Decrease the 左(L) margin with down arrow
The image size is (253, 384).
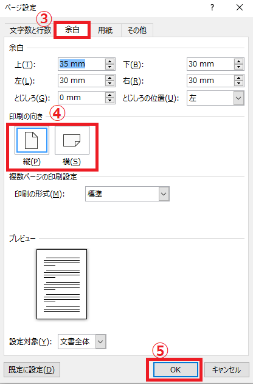pos(110,84)
